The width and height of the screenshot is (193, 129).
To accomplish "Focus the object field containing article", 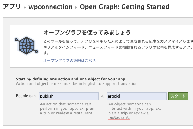I will [x=136, y=96].
